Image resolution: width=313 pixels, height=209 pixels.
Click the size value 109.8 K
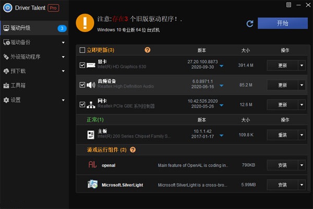pyautogui.click(x=246, y=135)
